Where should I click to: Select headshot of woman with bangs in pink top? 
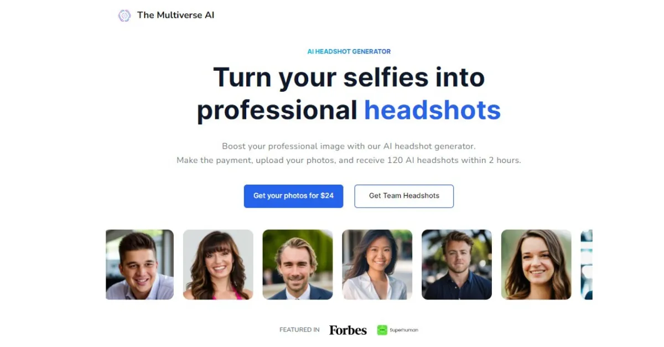click(x=218, y=265)
